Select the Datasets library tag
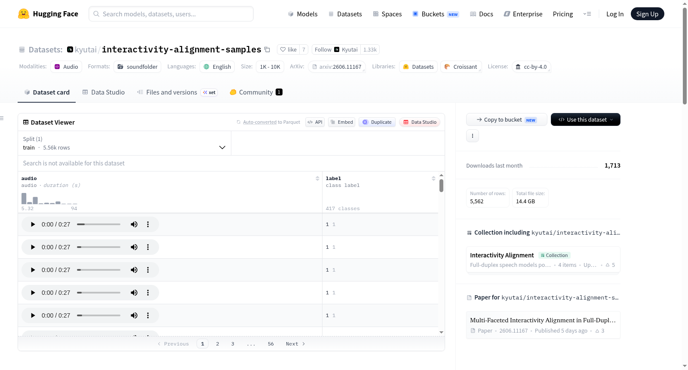Screen dimensions: 688x370 [x=418, y=67]
